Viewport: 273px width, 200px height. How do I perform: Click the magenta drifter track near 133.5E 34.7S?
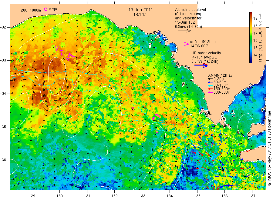coord(156,116)
